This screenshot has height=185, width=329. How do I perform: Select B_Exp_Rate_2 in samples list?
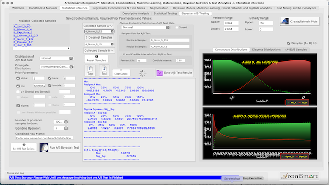coord(23,33)
